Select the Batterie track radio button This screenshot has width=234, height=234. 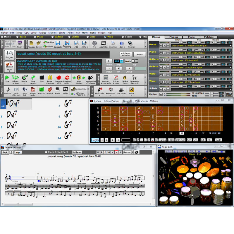(x=52, y=37)
